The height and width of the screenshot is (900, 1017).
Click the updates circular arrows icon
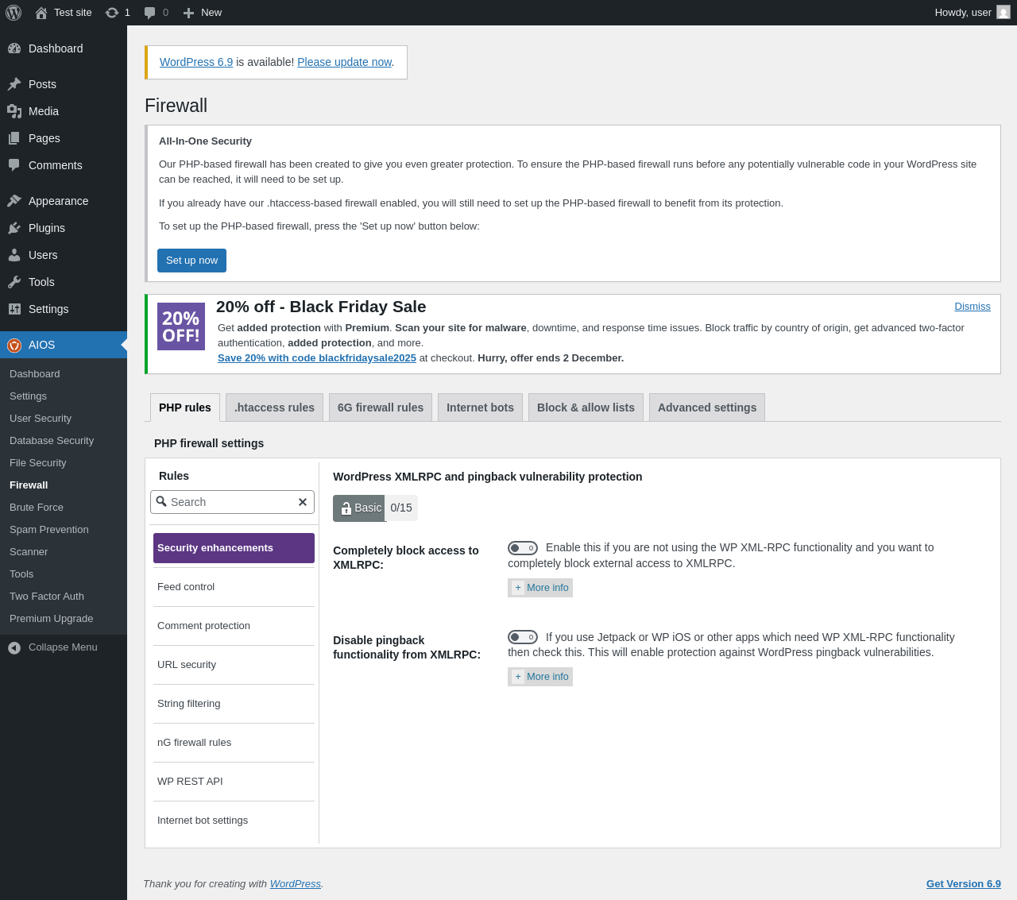[112, 13]
